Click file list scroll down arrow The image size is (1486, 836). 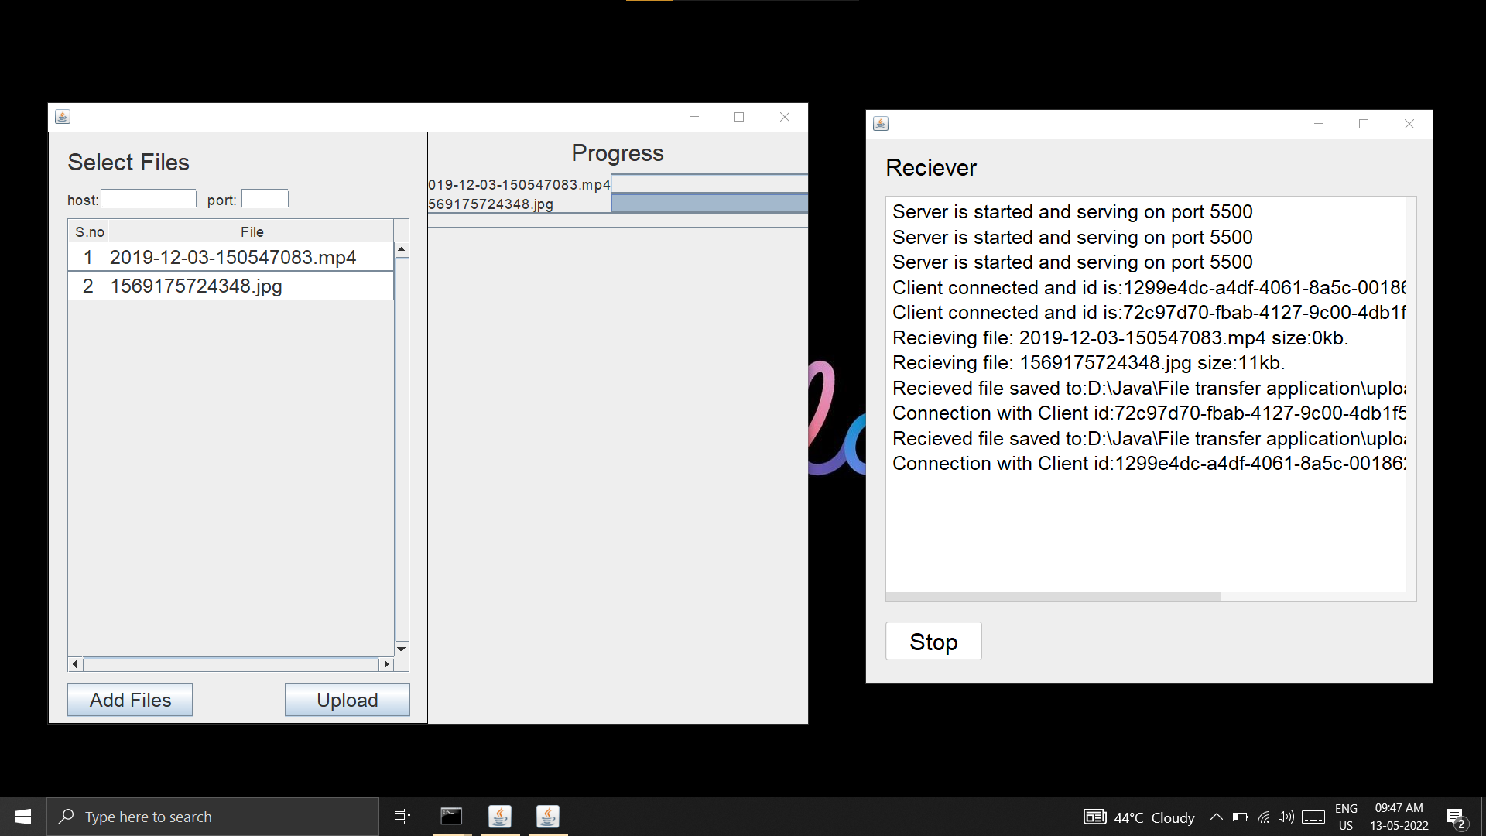402,649
